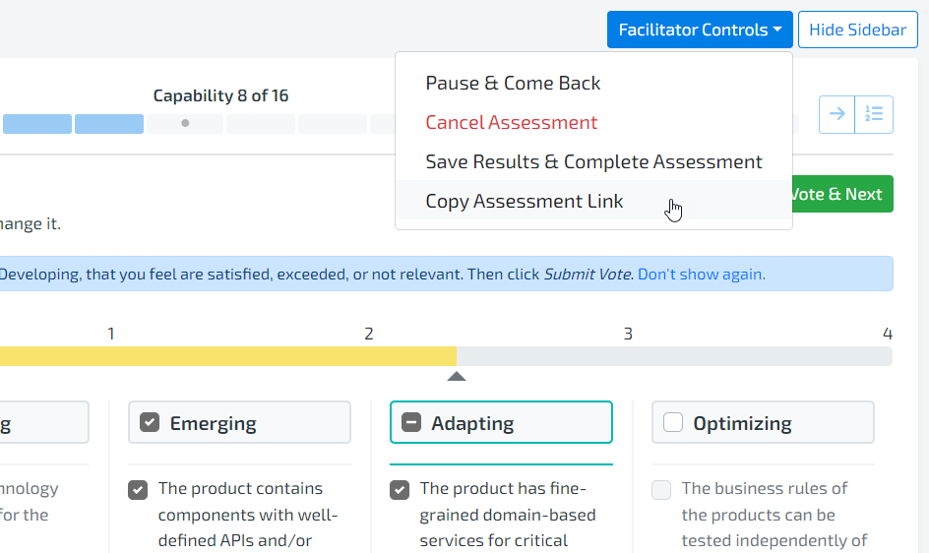Viewport: 929px width, 553px height.
Task: Toggle the Emerging level checkbox
Action: click(150, 423)
